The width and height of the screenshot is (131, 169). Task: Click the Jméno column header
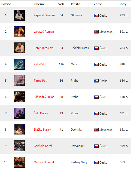tap(39, 4)
